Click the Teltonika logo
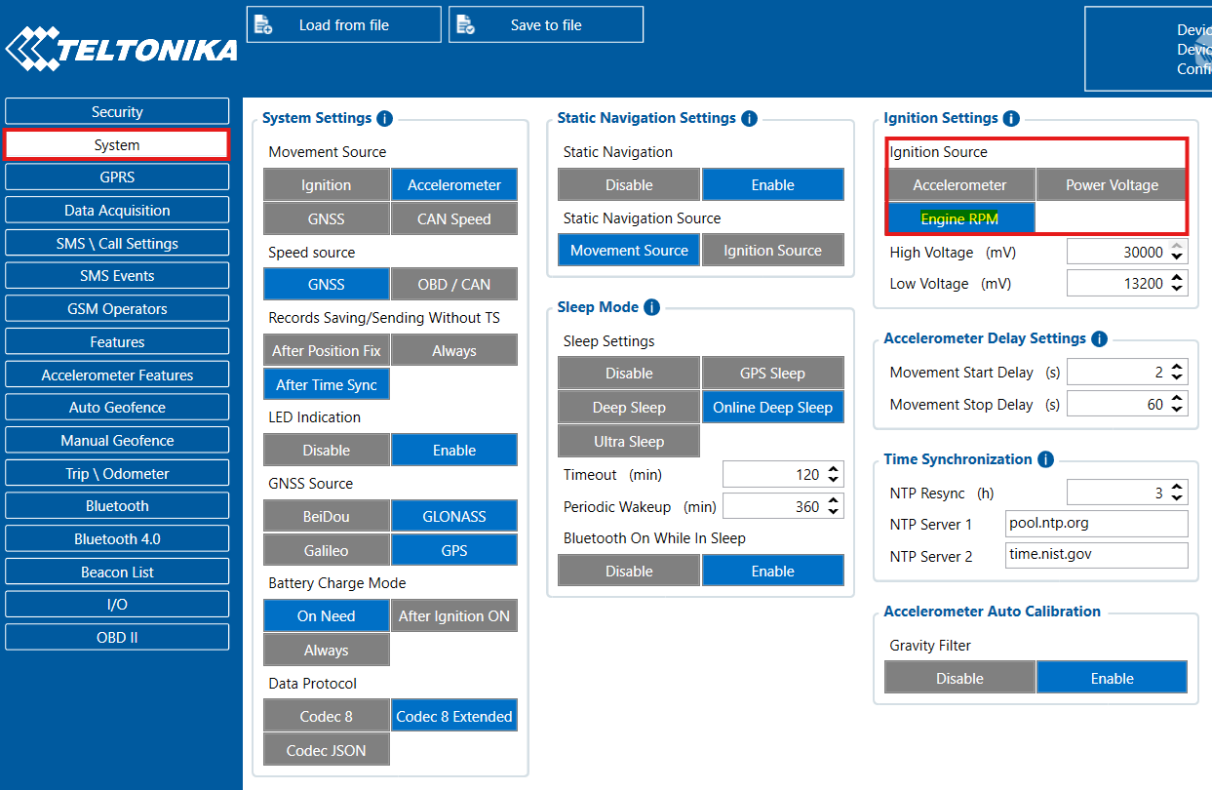Screen dimensions: 1212x790 [x=121, y=49]
